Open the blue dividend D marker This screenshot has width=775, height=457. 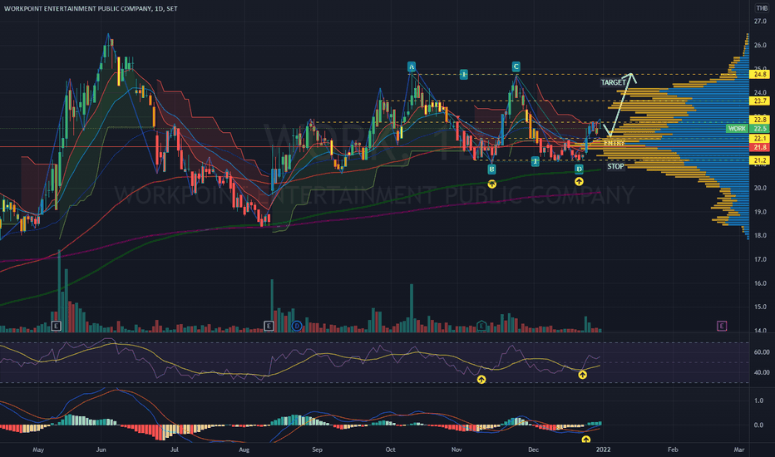coord(297,326)
